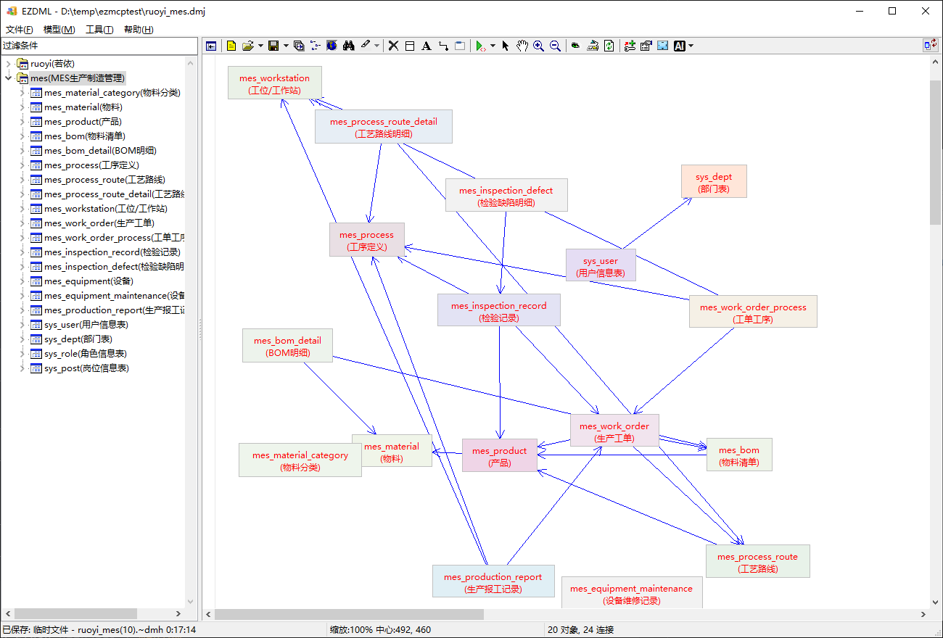Viewport: 943px width, 638px height.
Task: Add a new table entity tool
Action: coord(410,46)
